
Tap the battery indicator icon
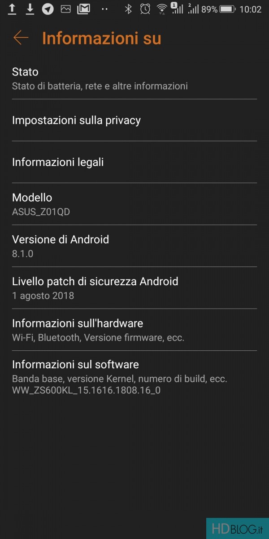pos(228,9)
